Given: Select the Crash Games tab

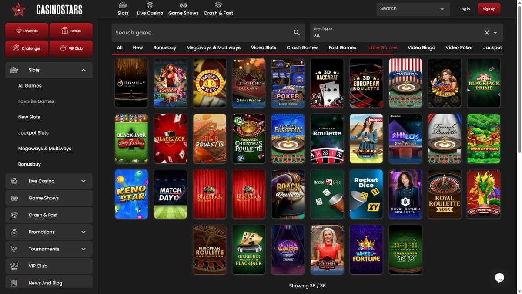Looking at the screenshot, I should tap(302, 47).
